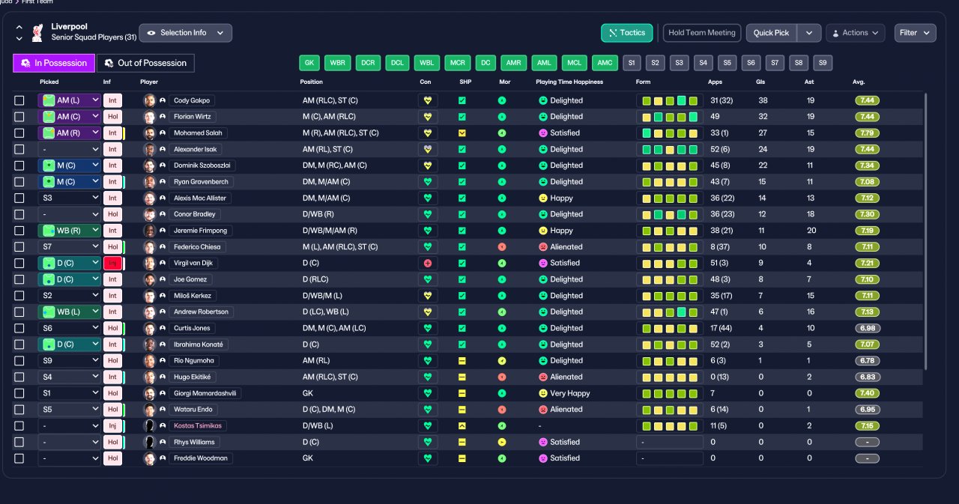Click Alexander Isak's form rating squares

[x=670, y=149]
